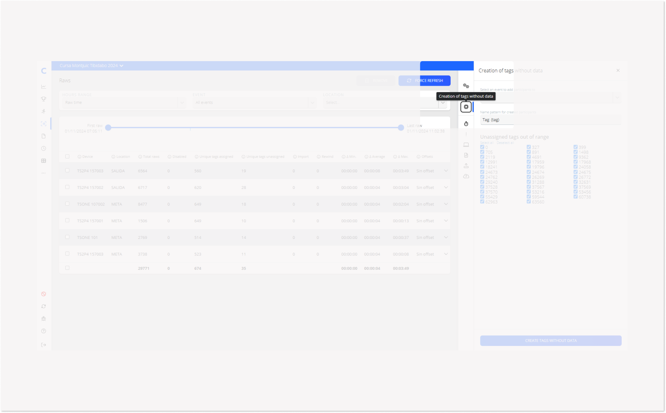Image resolution: width=666 pixels, height=413 pixels.
Task: Open the Location Select dropdown
Action: 385,103
